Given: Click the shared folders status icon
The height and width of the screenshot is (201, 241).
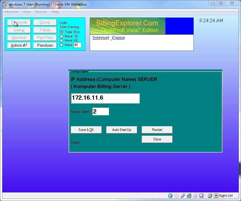Looking at the screenshot, I should tap(195, 196).
